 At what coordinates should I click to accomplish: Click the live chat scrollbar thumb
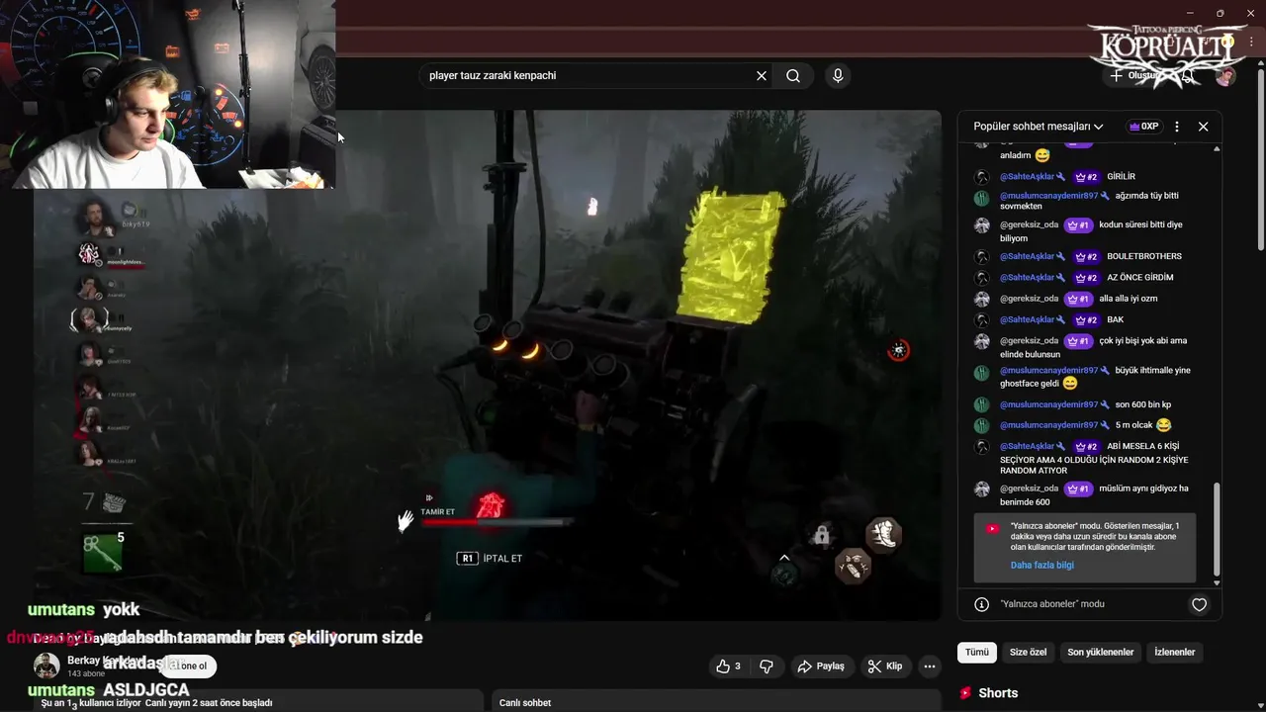[x=1217, y=529]
